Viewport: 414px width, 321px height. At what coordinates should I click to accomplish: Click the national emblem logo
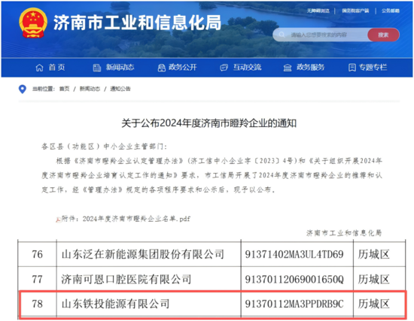(x=33, y=23)
